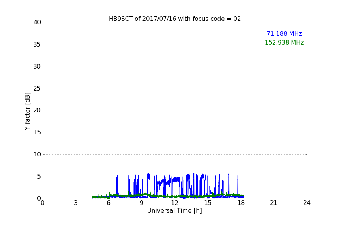Click the y-axis tick label 35
The height and width of the screenshot is (227, 341).
pyautogui.click(x=37, y=45)
